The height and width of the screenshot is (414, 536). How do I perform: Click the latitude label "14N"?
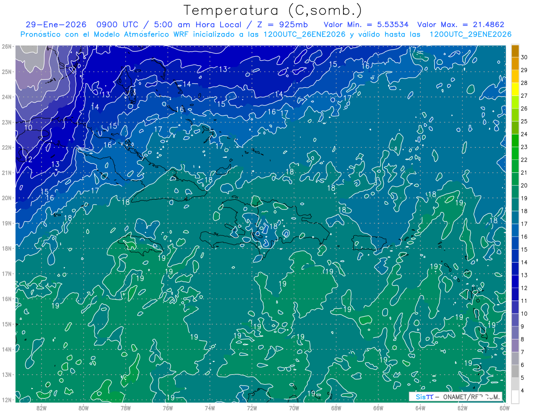[6, 349]
